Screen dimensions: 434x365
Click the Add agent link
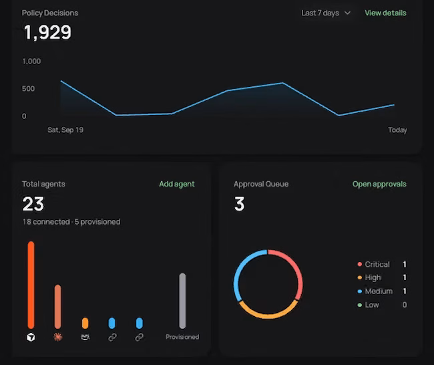click(x=176, y=184)
